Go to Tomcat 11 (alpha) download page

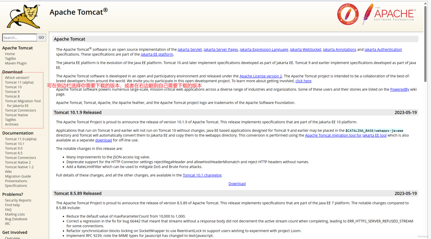click(19, 82)
